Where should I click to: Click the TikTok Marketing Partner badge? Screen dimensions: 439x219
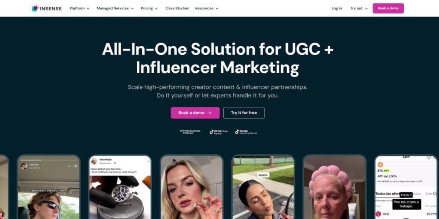point(246,132)
